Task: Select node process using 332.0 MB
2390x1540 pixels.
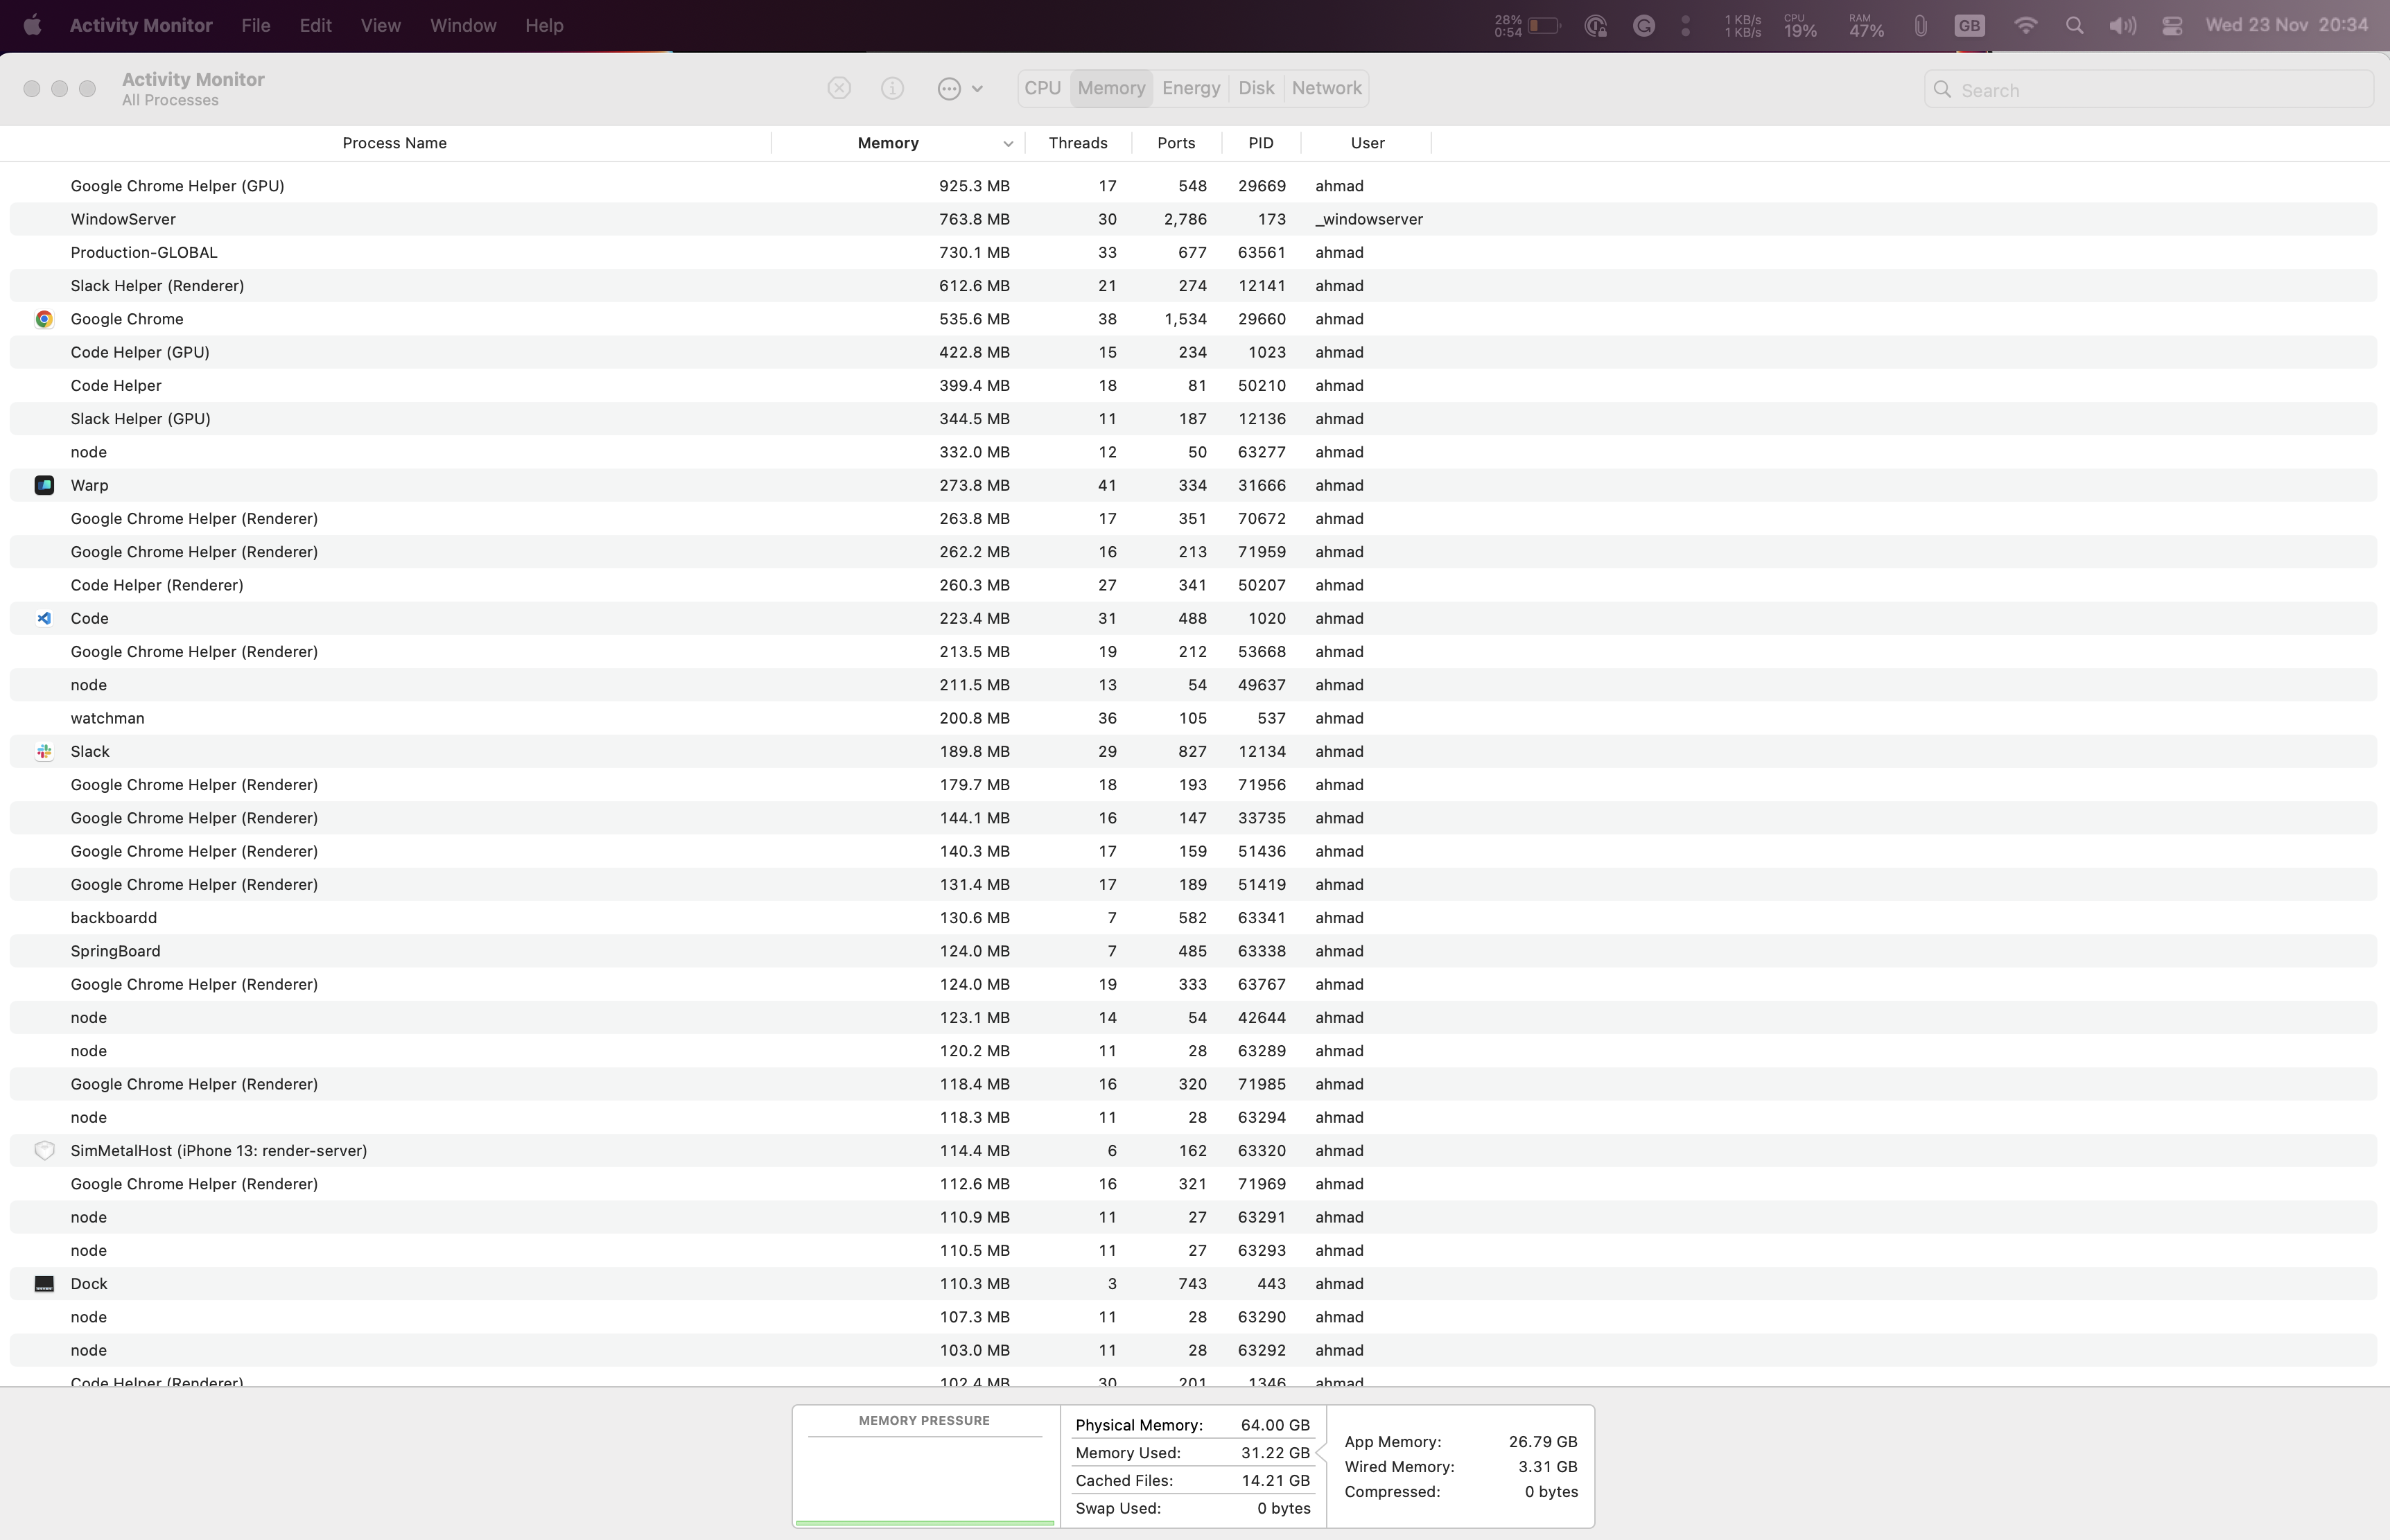Action: (1193, 452)
